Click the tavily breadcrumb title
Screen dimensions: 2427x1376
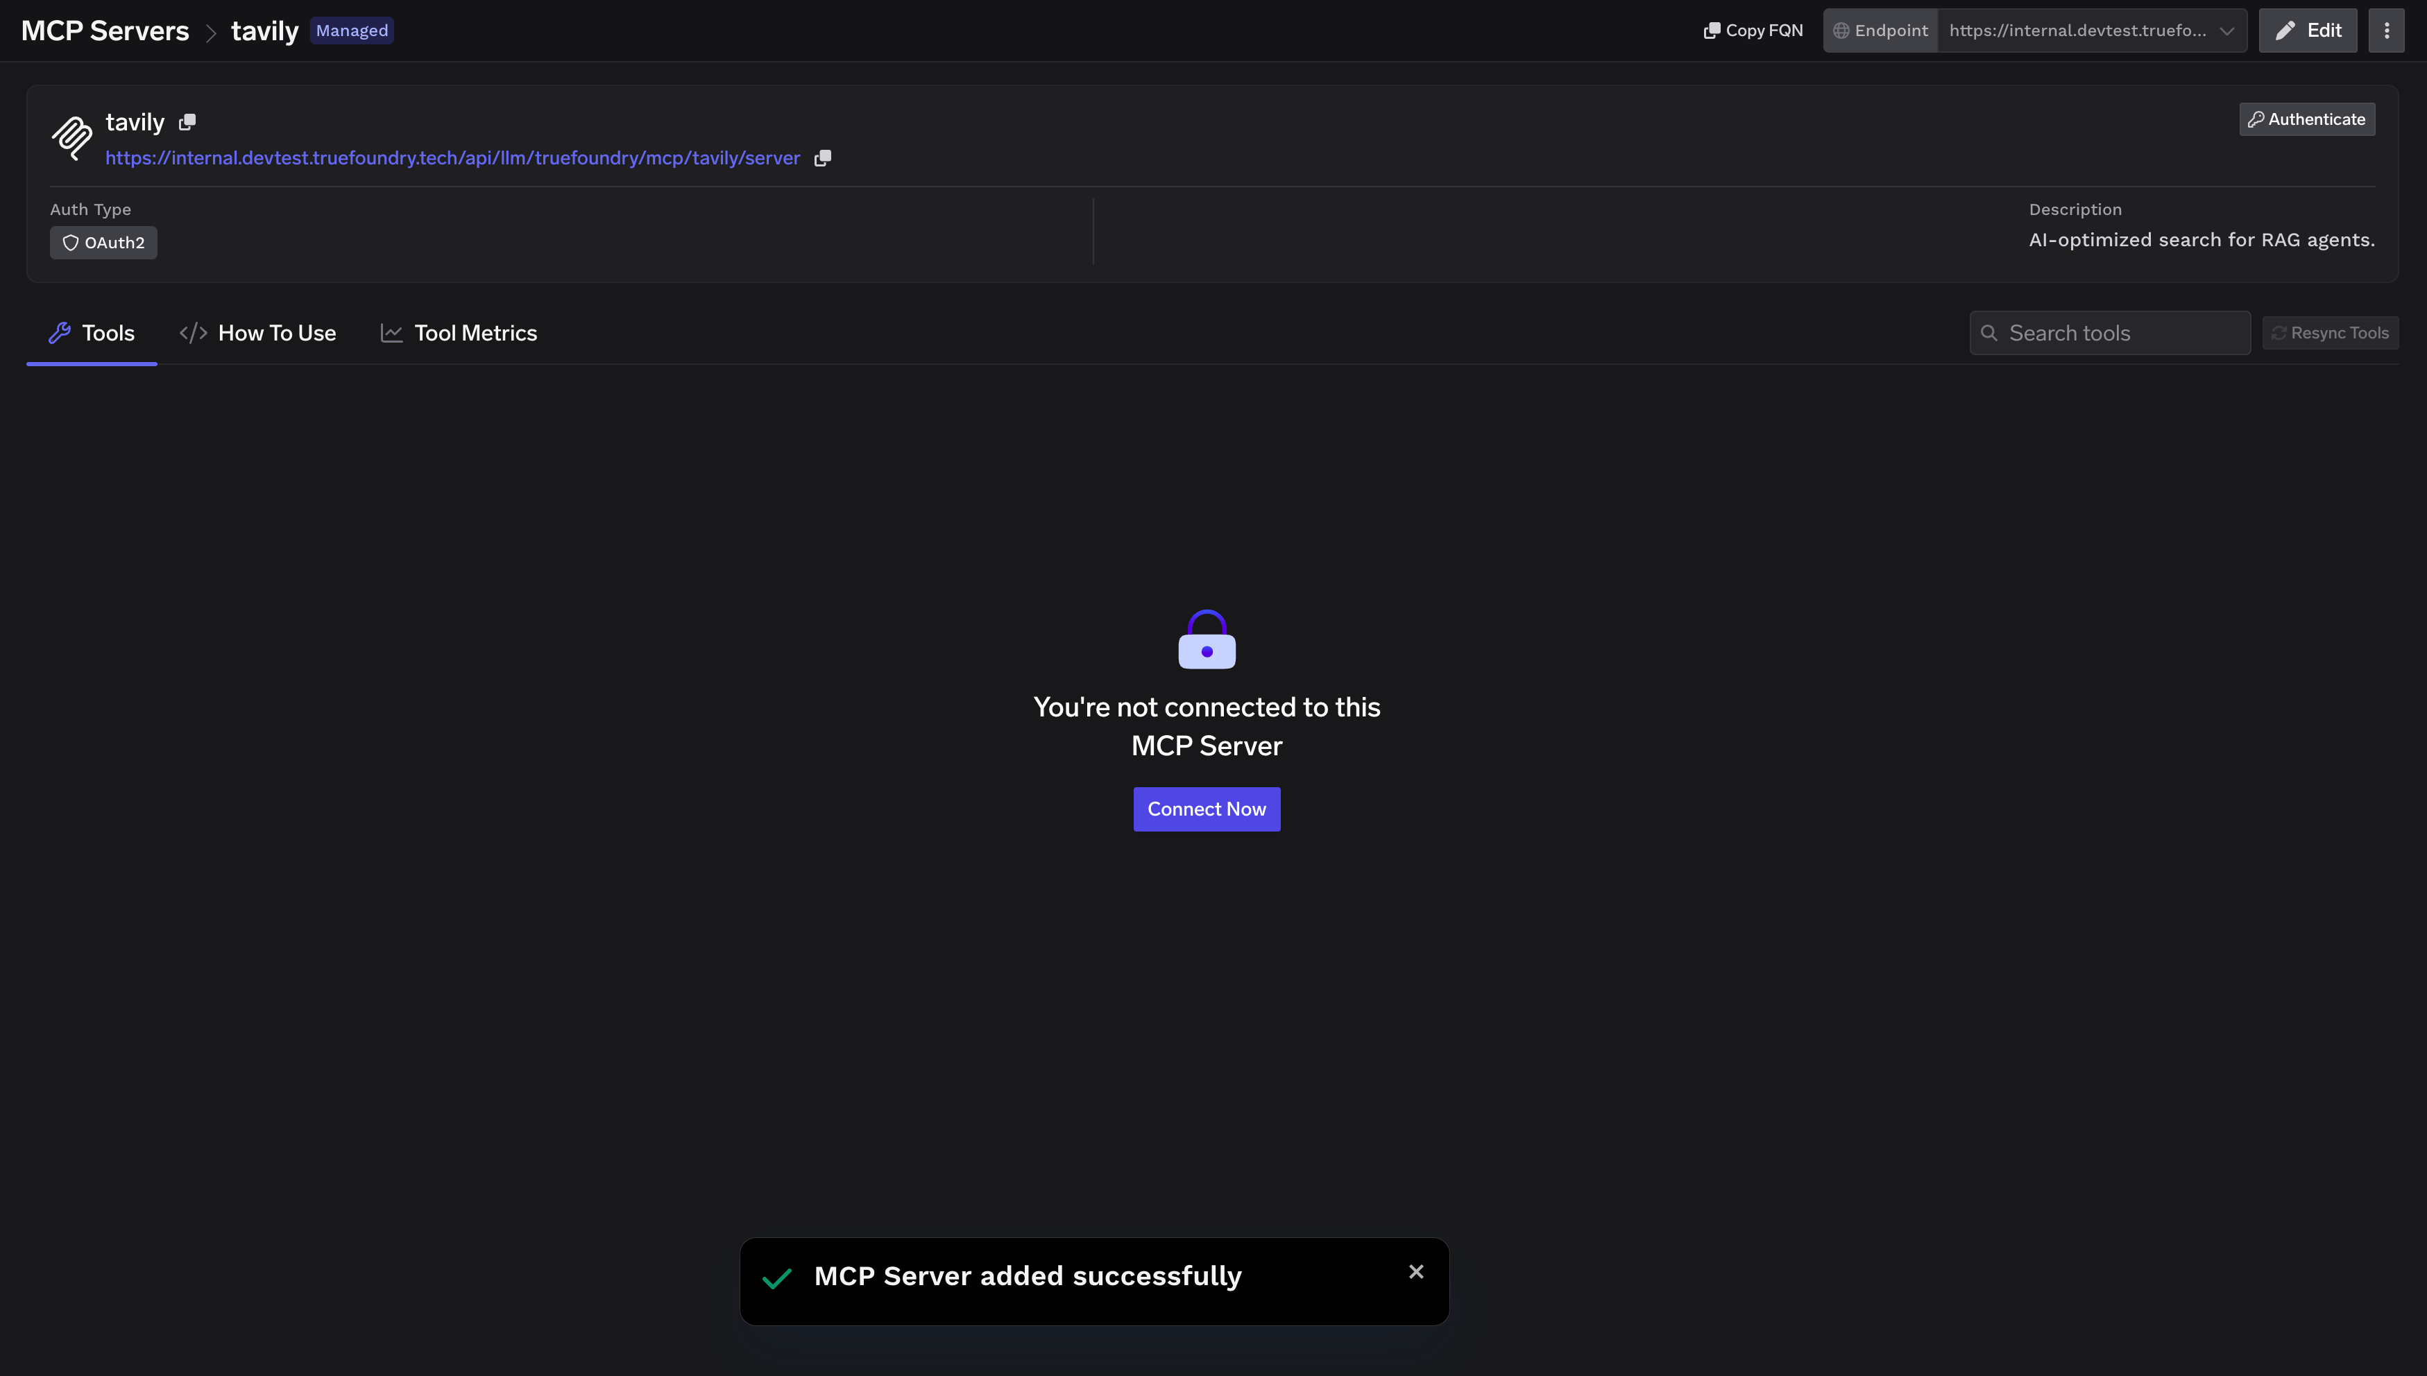point(265,31)
